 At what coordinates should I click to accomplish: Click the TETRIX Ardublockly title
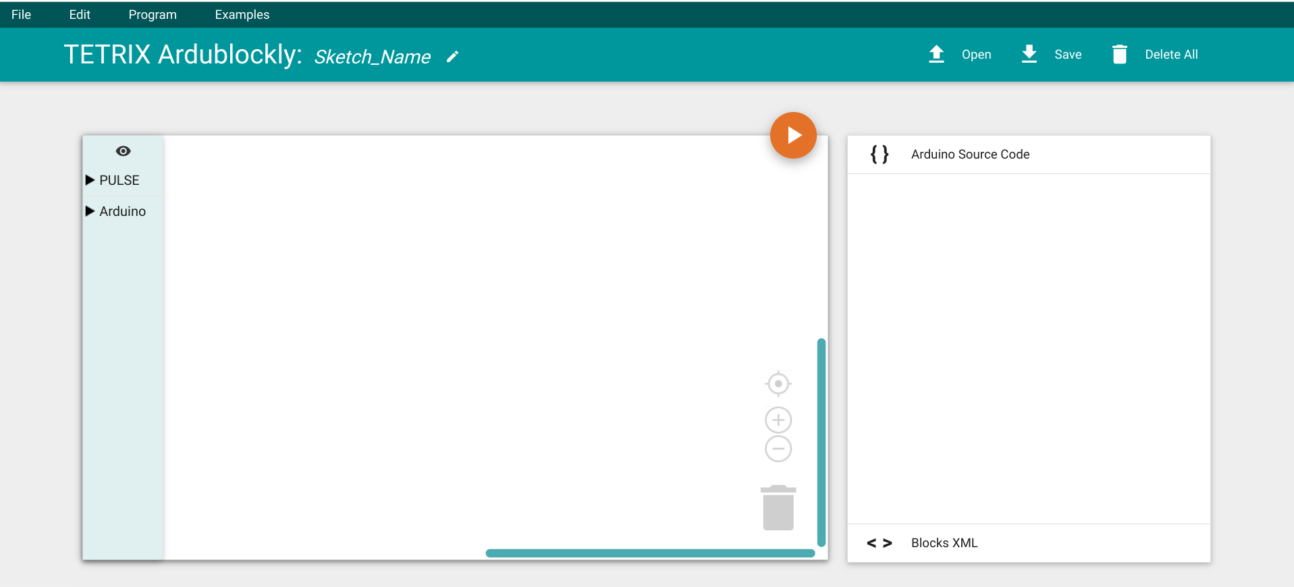(183, 55)
